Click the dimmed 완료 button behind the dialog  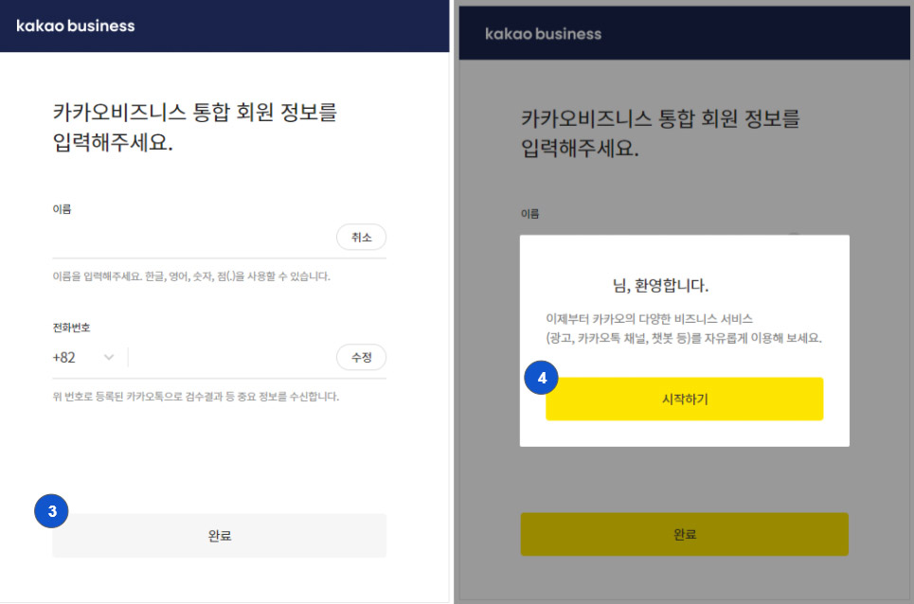tap(684, 535)
